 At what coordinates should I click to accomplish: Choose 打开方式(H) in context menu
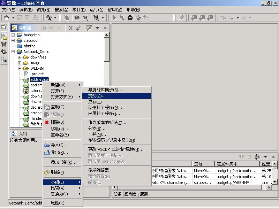62,97
